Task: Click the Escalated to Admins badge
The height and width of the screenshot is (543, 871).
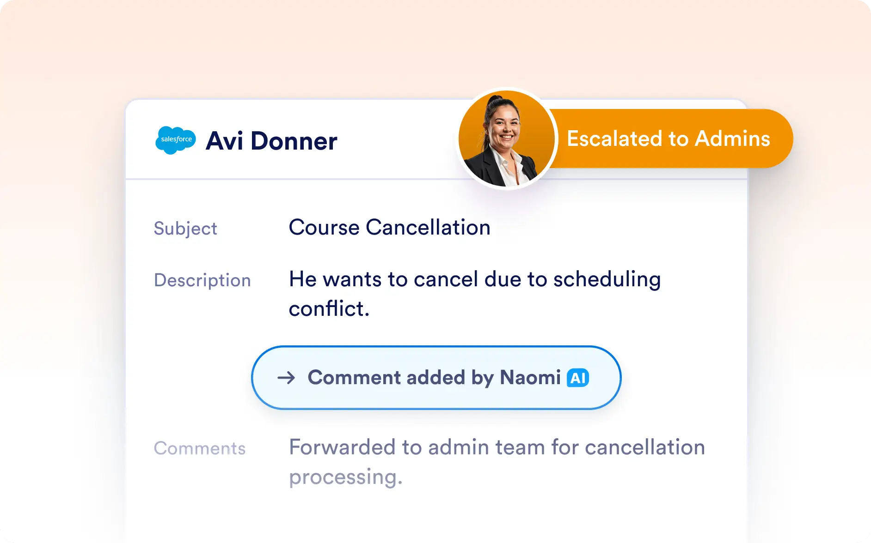Action: [x=669, y=139]
